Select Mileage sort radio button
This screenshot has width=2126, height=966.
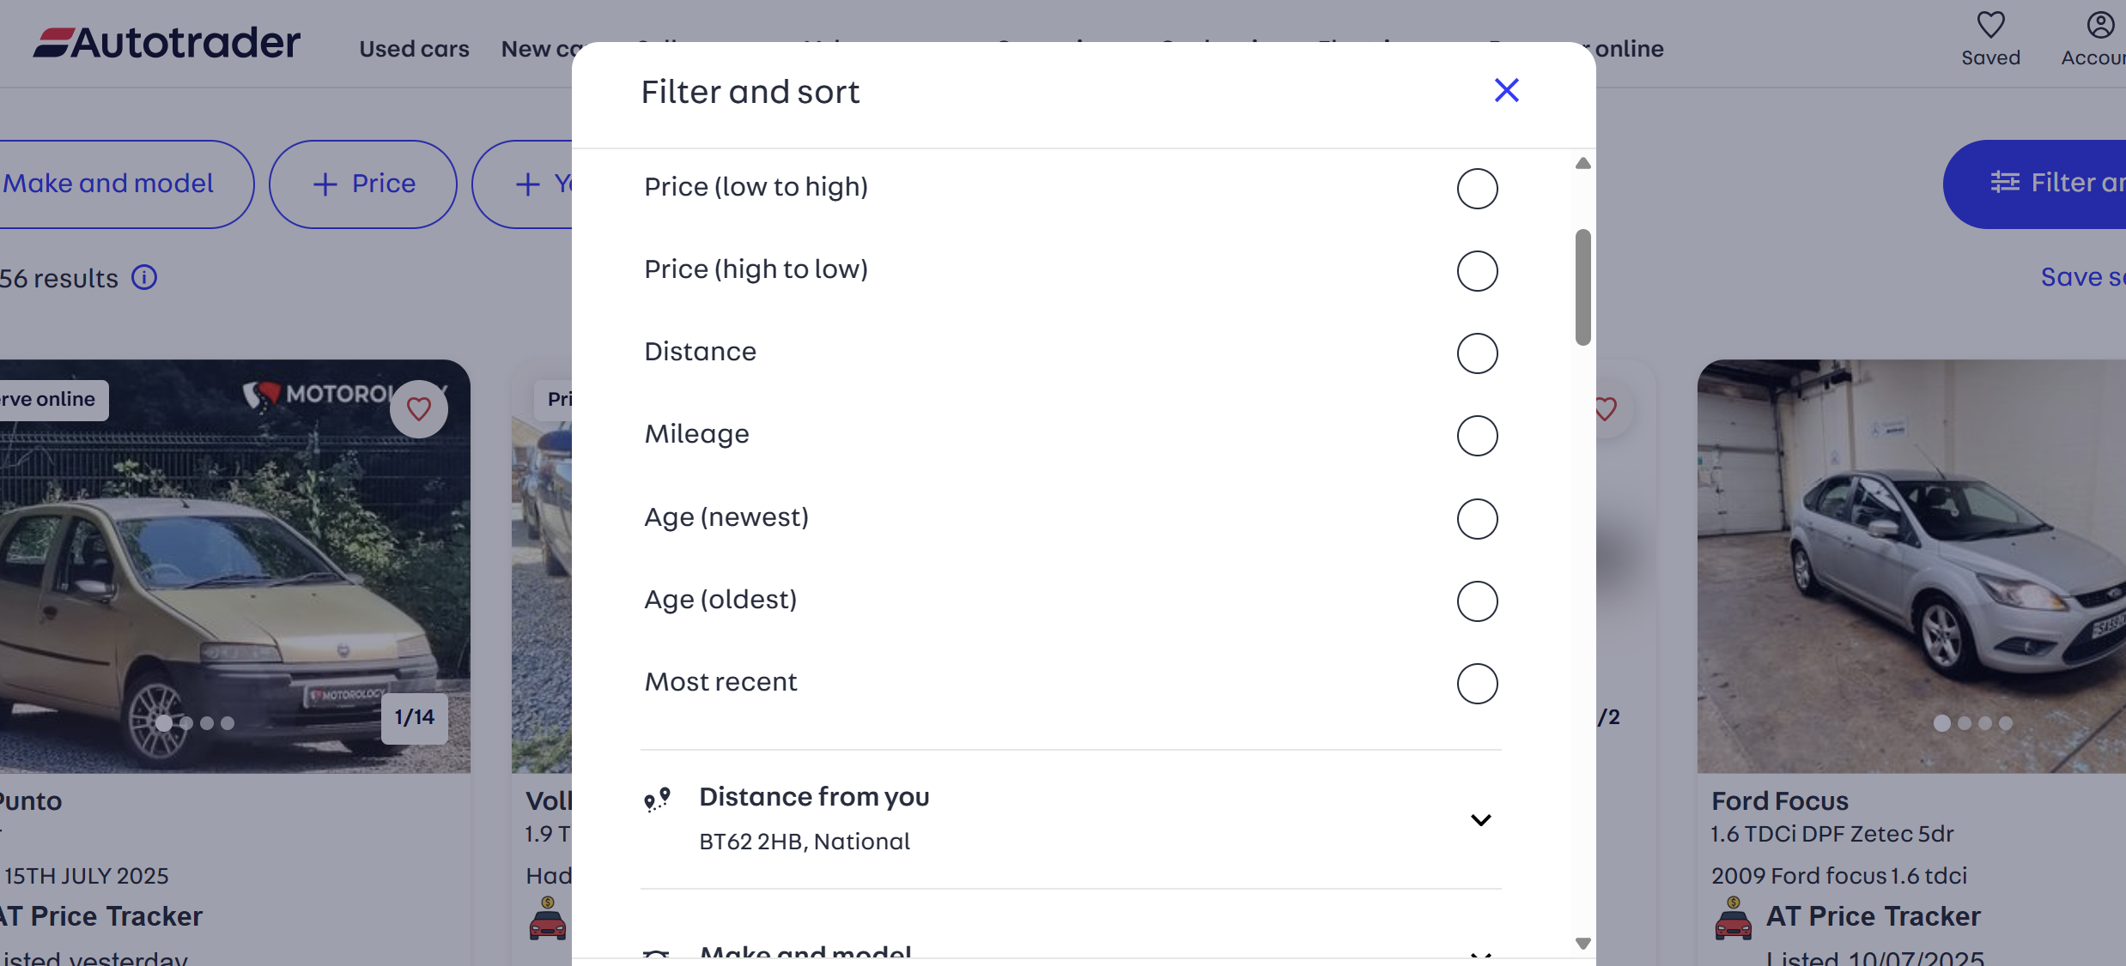click(1477, 436)
